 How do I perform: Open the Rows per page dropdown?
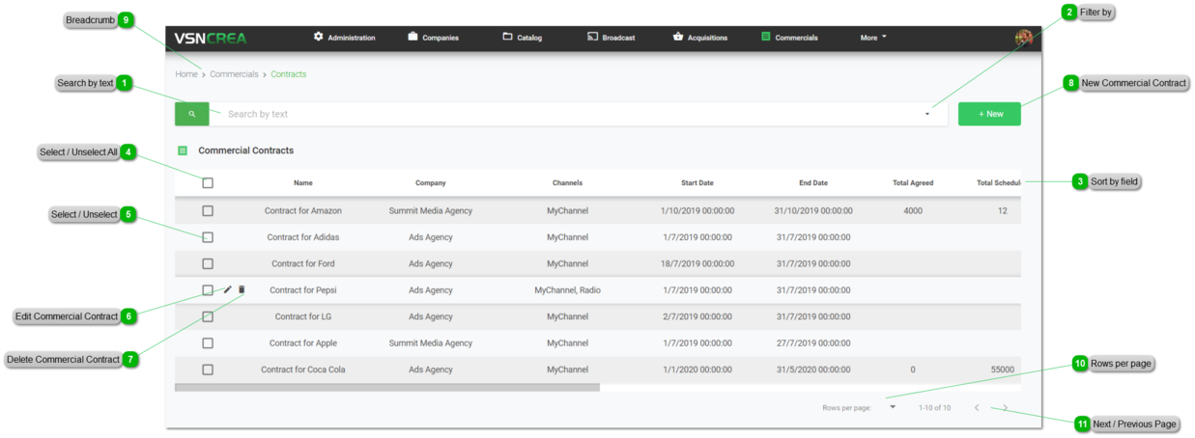click(893, 407)
